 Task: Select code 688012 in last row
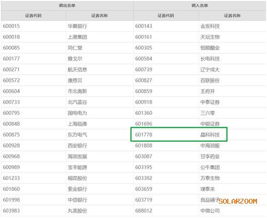coord(144,211)
